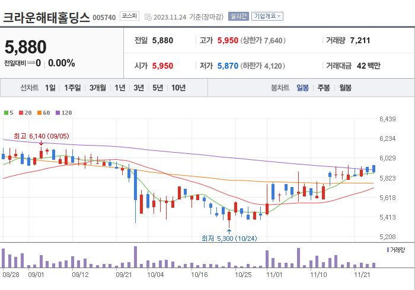Screen dimensions: 415x290
Task: Open the 기업개요 dropdown
Action: tap(267, 17)
